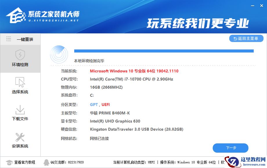Viewport: 267px width, 168px height.
Task: Click the 安装系统 tools icon
Action: point(20,137)
